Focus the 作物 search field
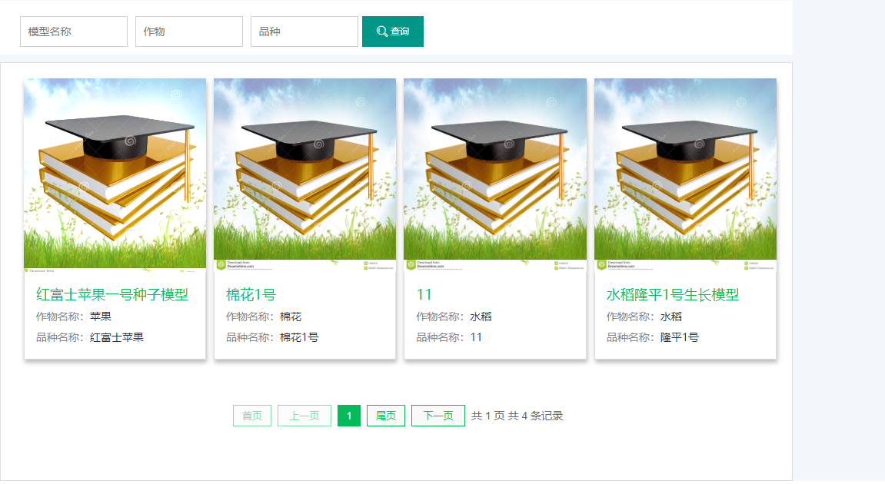The height and width of the screenshot is (484, 885). click(x=189, y=31)
